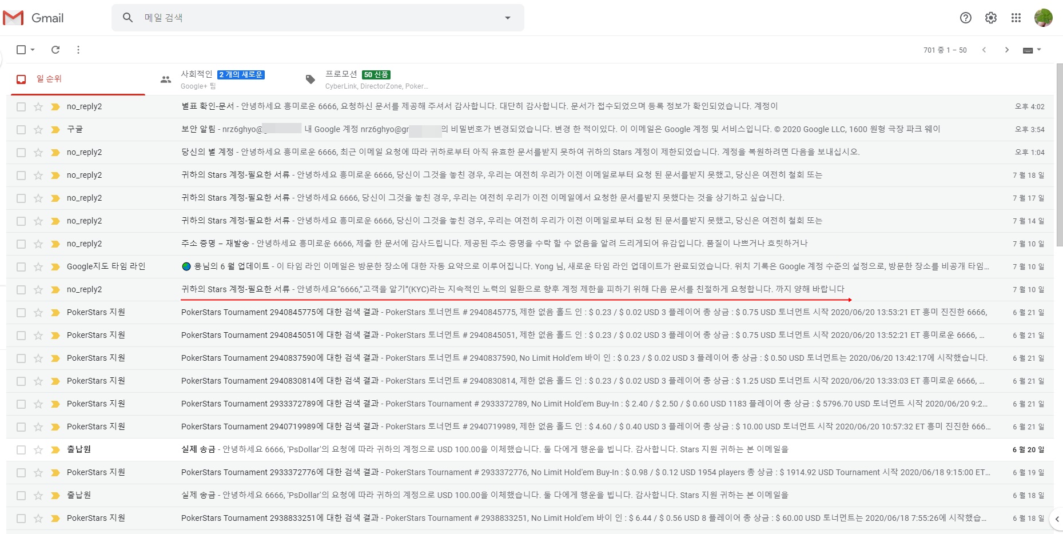Refresh the mail list
The height and width of the screenshot is (534, 1063).
[55, 50]
